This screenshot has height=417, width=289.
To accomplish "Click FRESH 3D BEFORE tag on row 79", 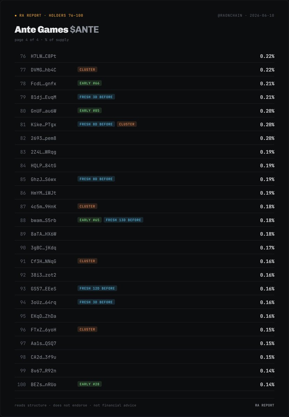I will [x=96, y=97].
